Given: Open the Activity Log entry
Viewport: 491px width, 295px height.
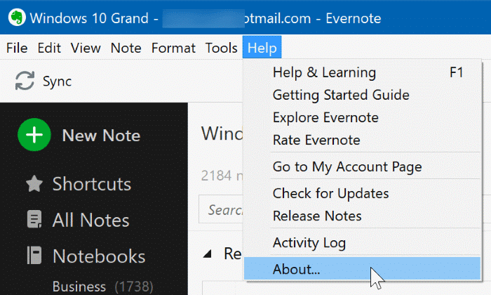Looking at the screenshot, I should coord(362,242).
